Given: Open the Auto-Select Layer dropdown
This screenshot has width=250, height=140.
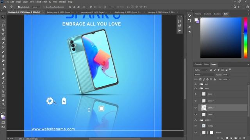Looking at the screenshot, I should (36, 7).
